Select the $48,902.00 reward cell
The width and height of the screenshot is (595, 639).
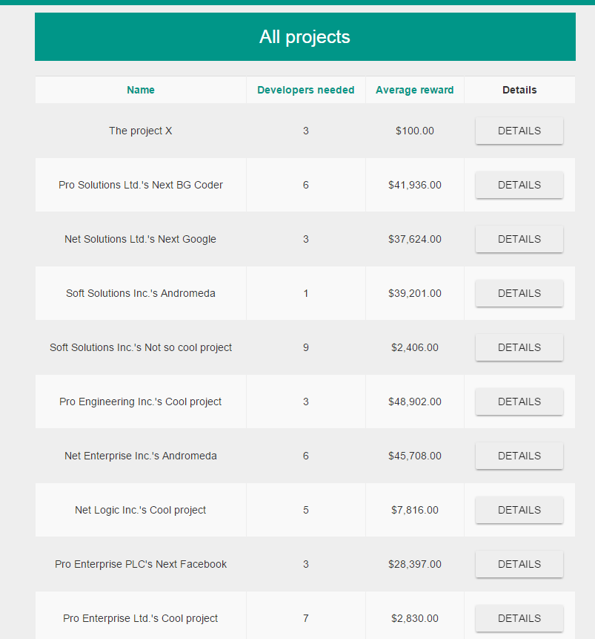(415, 402)
